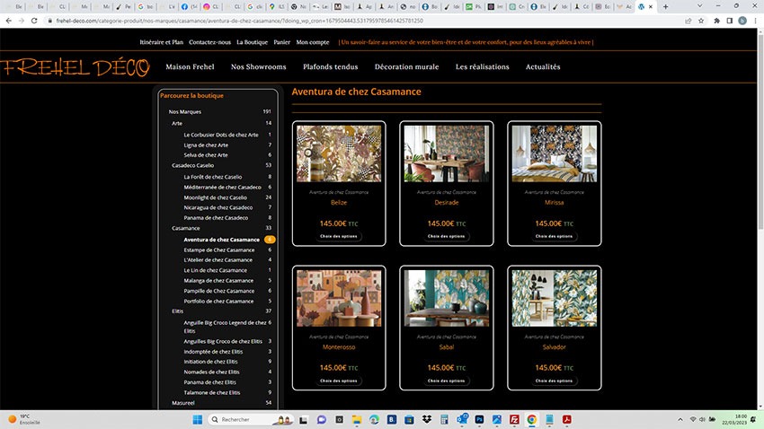
Task: Switch to the Instagram browser tab
Action: (210, 7)
